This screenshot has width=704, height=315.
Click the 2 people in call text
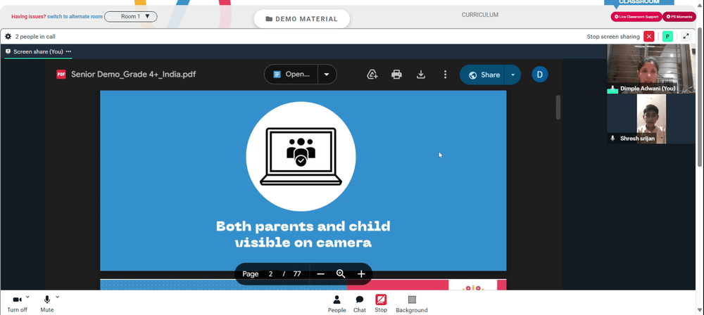tap(35, 37)
